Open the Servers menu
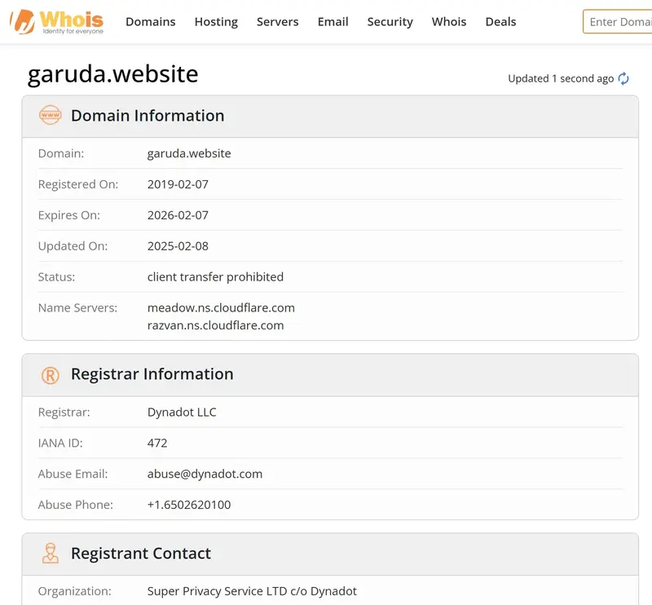652x605 pixels. click(277, 22)
